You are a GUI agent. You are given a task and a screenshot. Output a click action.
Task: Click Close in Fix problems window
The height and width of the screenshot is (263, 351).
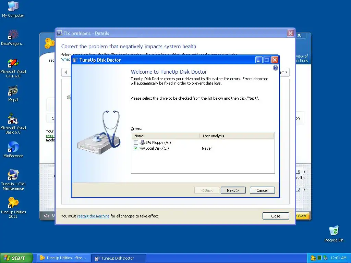[276, 216]
